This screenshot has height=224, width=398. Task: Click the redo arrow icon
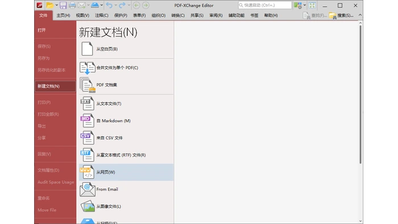click(122, 5)
